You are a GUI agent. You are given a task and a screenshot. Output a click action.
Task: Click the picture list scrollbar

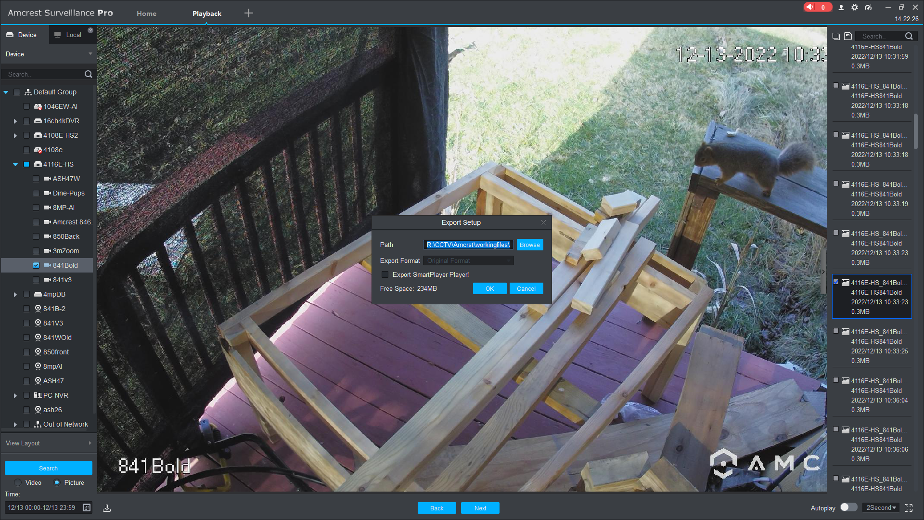916,131
